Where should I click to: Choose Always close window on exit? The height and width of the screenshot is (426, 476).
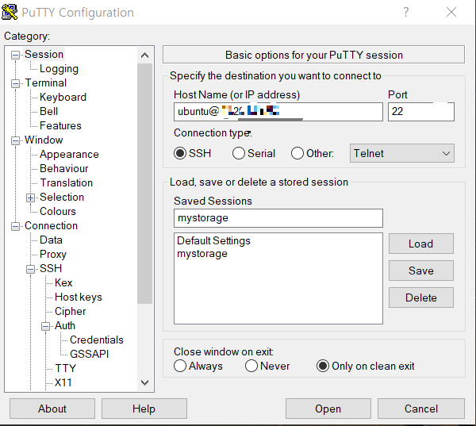coord(180,366)
